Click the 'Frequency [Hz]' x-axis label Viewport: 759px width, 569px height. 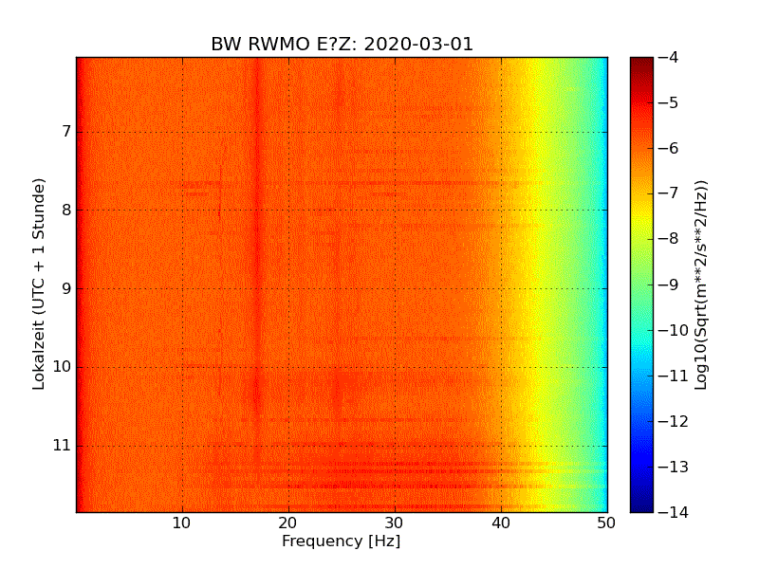pyautogui.click(x=342, y=541)
